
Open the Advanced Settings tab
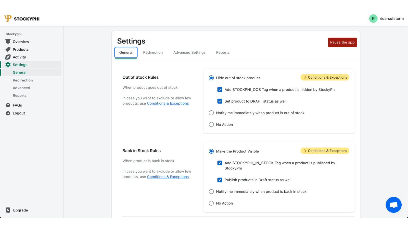pyautogui.click(x=189, y=52)
